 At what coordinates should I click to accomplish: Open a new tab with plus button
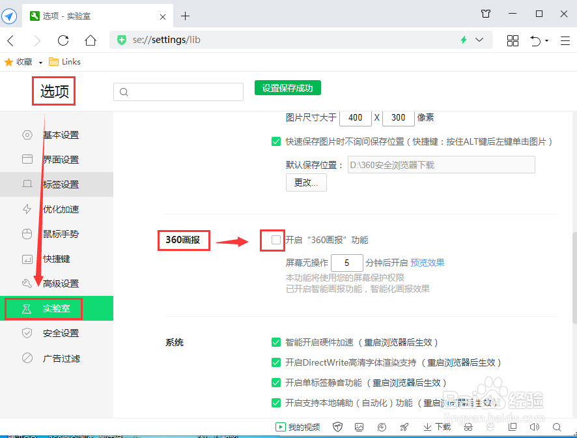185,16
